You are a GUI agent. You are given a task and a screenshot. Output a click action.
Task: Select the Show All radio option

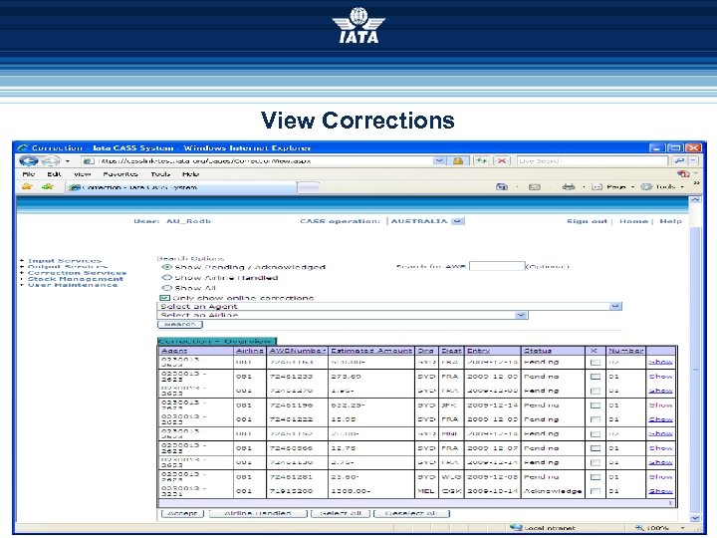167,288
